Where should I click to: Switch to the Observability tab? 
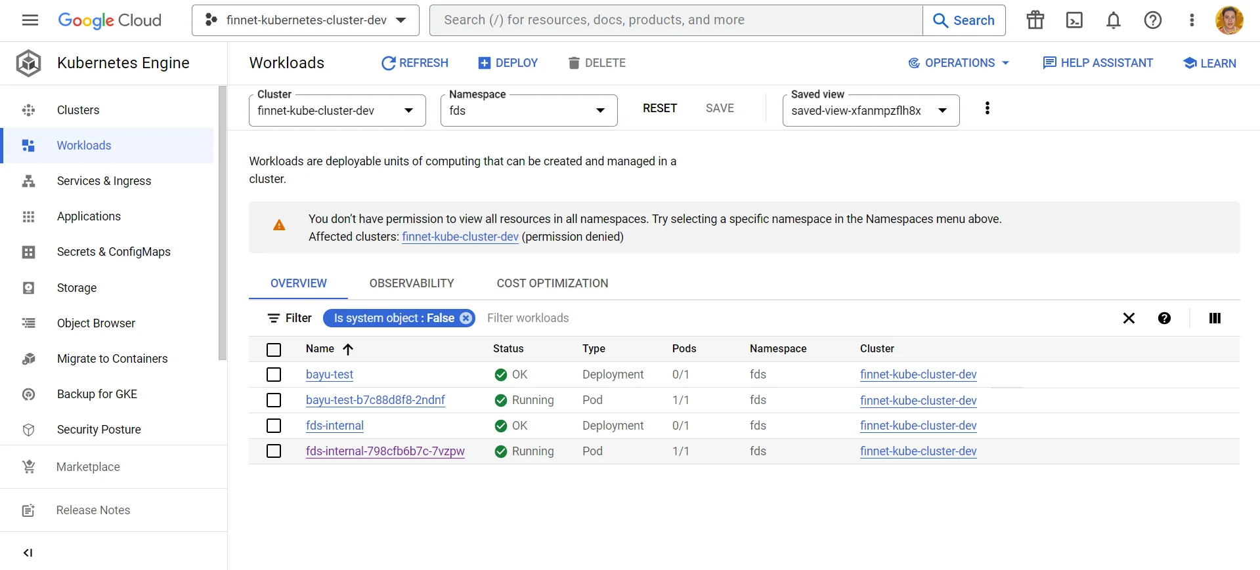tap(412, 283)
